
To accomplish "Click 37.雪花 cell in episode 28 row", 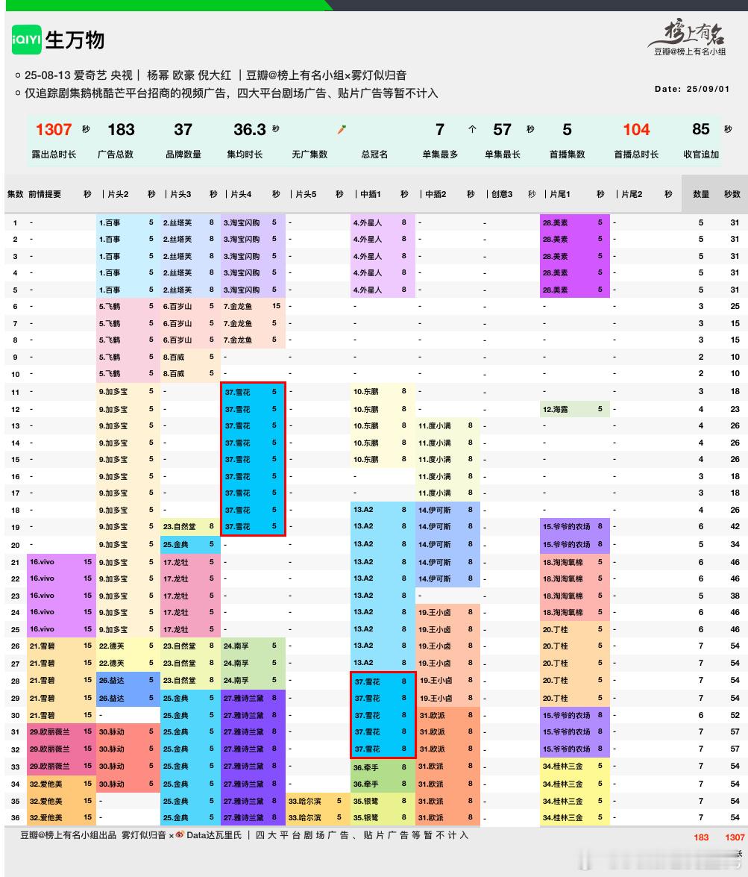I will click(383, 681).
